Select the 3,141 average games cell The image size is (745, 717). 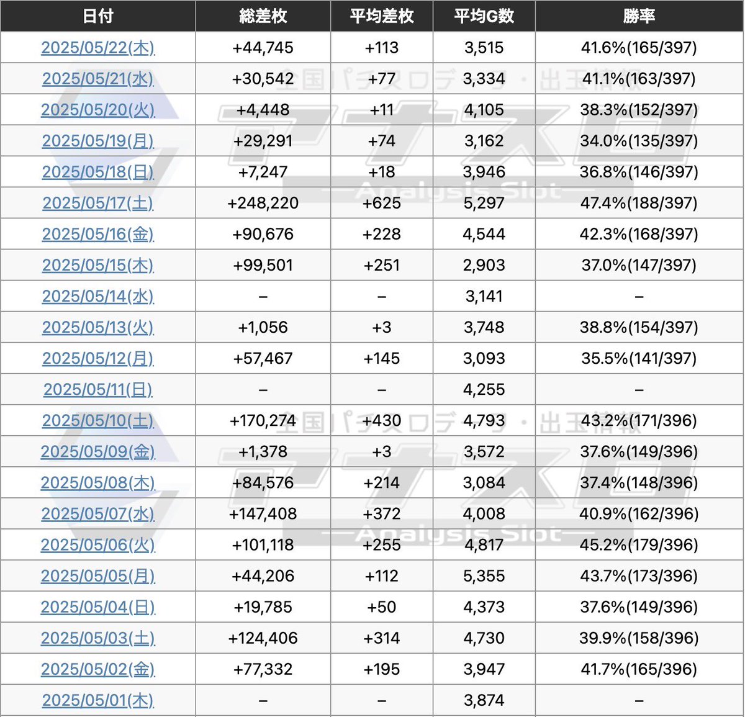[484, 296]
